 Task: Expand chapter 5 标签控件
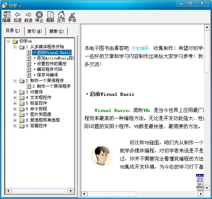(15, 104)
